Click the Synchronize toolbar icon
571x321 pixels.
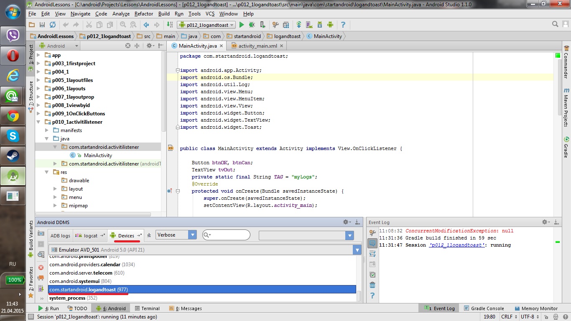(x=53, y=25)
